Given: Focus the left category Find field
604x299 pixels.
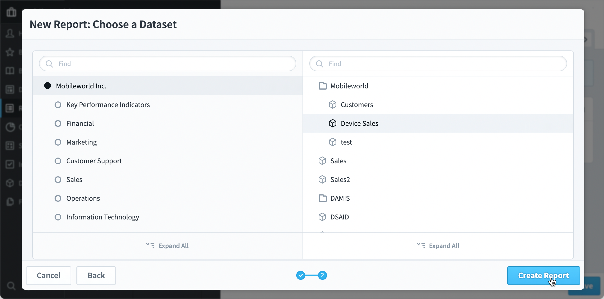Looking at the screenshot, I should coord(168,64).
